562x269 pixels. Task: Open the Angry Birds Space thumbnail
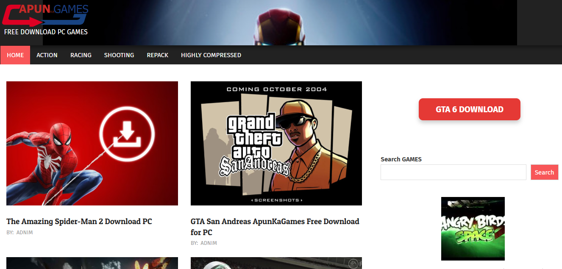click(x=473, y=229)
